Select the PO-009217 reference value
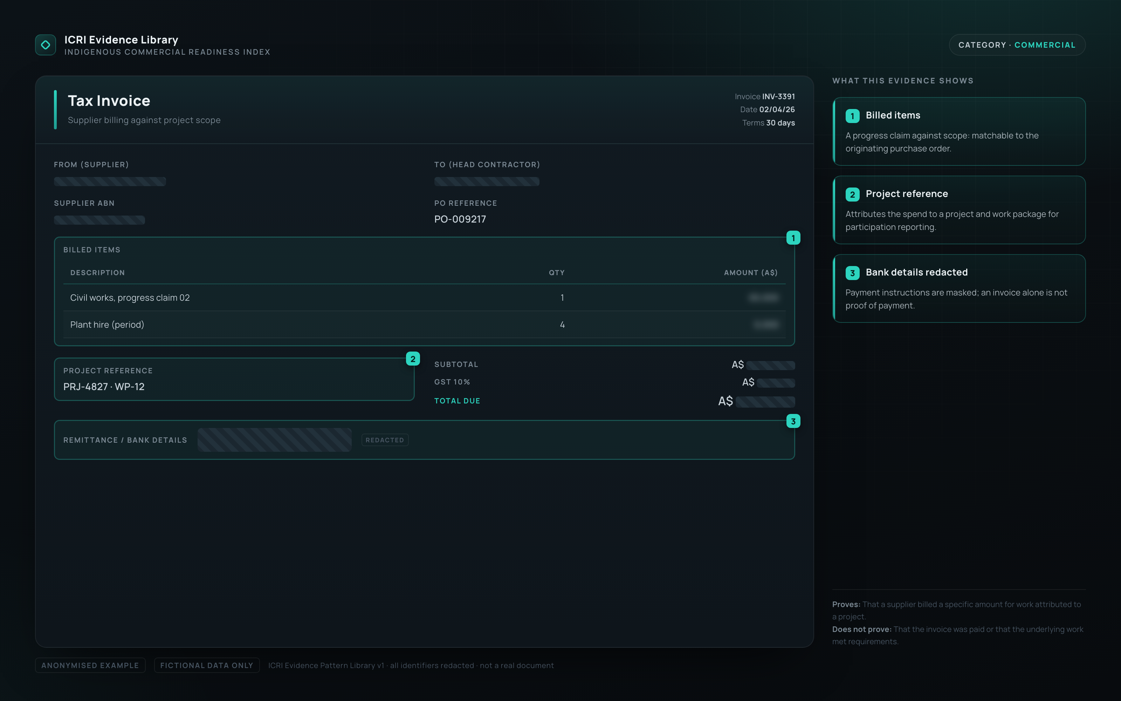 [460, 219]
